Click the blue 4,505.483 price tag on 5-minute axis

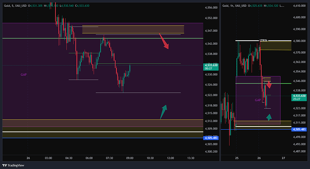(x=211, y=138)
